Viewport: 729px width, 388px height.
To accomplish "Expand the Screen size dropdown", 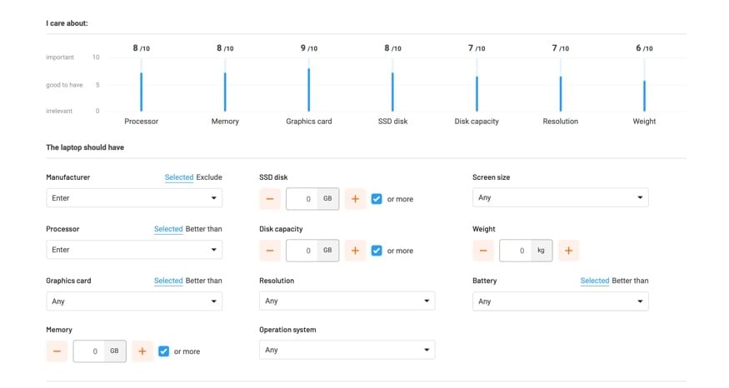I will 560,198.
